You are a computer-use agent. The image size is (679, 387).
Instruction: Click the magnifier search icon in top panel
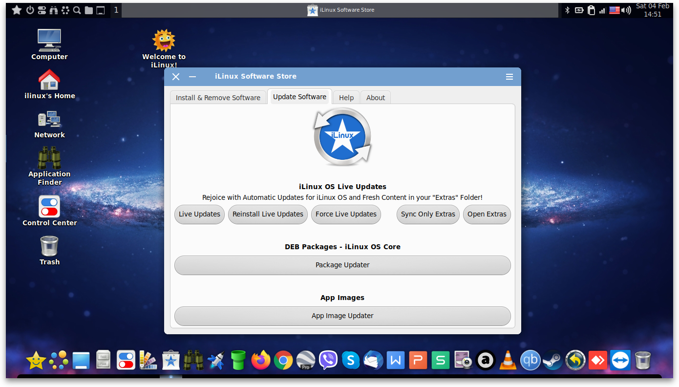click(77, 10)
